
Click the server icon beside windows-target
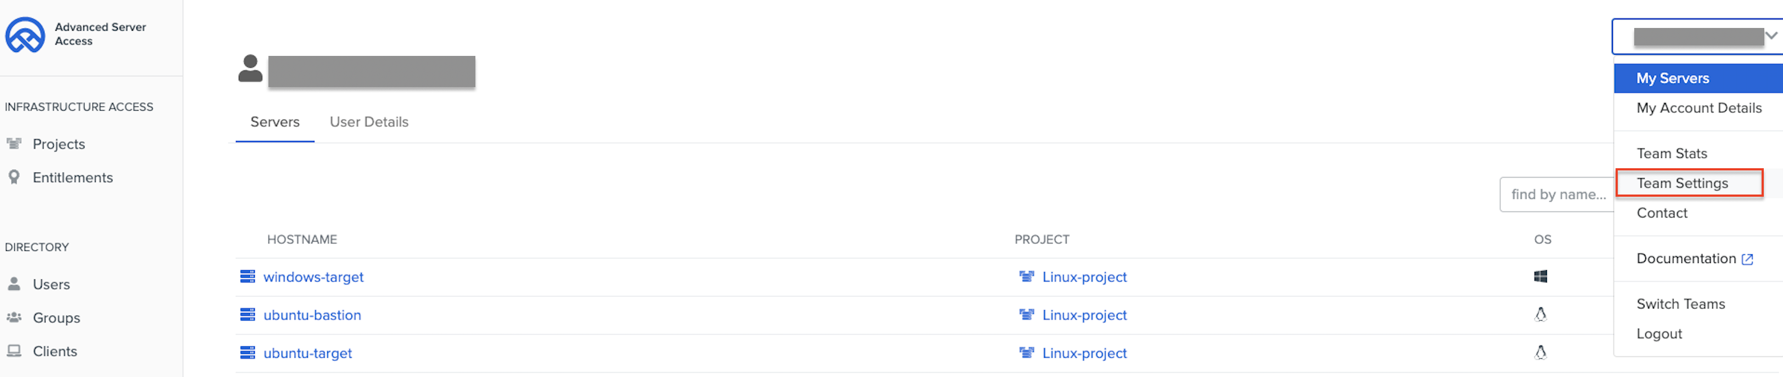(x=247, y=277)
